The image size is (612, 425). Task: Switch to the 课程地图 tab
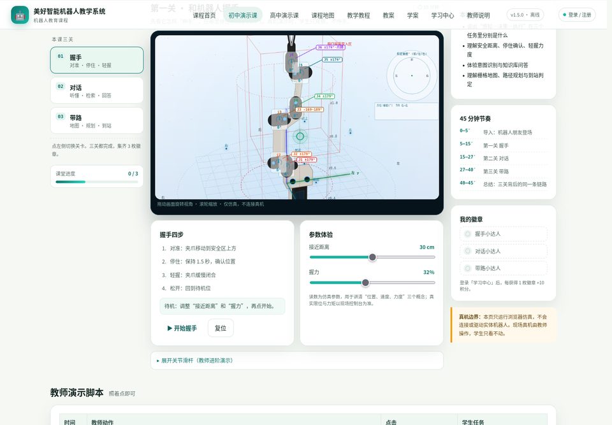point(323,15)
